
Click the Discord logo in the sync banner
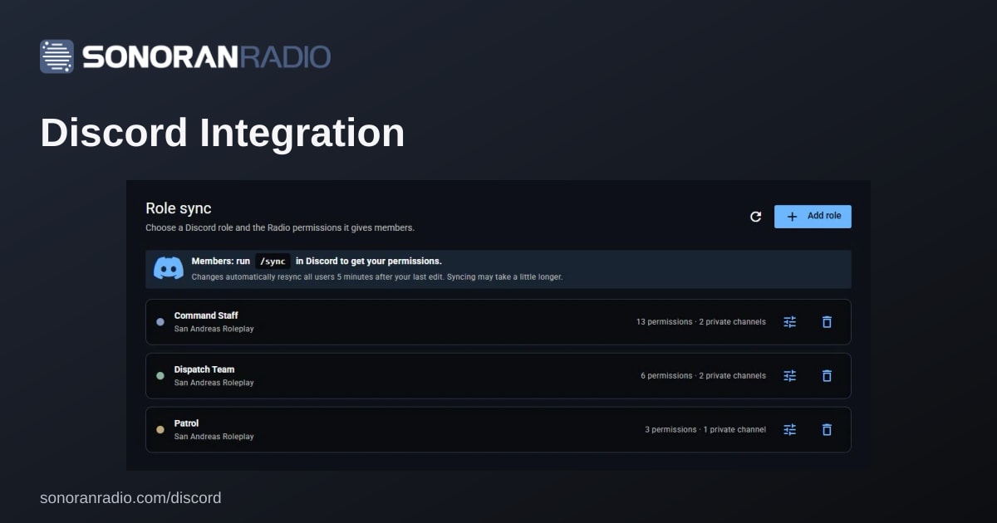click(169, 268)
